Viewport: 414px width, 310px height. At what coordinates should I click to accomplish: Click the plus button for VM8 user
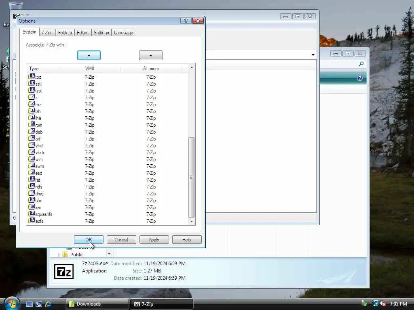tap(89, 55)
